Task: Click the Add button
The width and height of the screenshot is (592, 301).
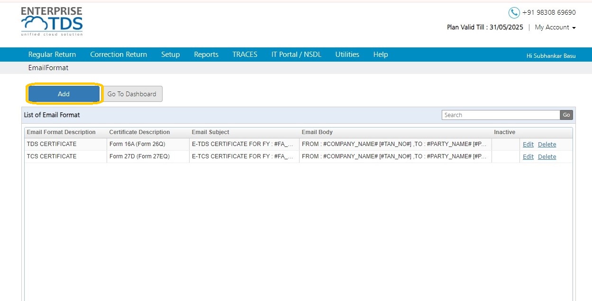Action: tap(64, 94)
